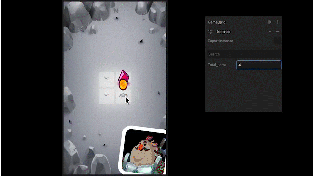Click the top-left grid tile

point(106,80)
